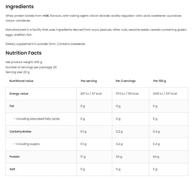The height and width of the screenshot is (181, 194).
Task: Click the 84 g protein value
Action: coord(156,157)
